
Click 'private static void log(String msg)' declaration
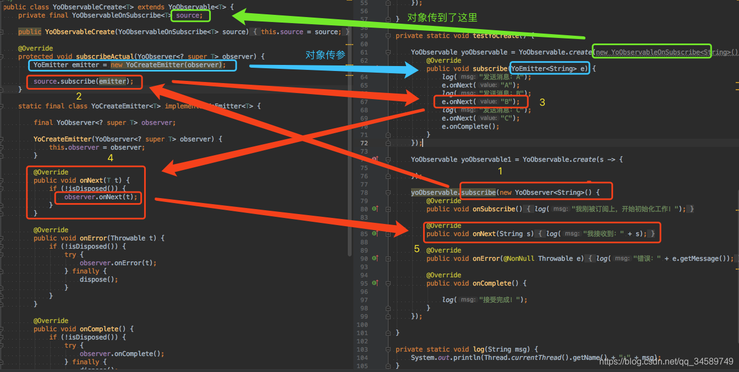click(x=464, y=349)
